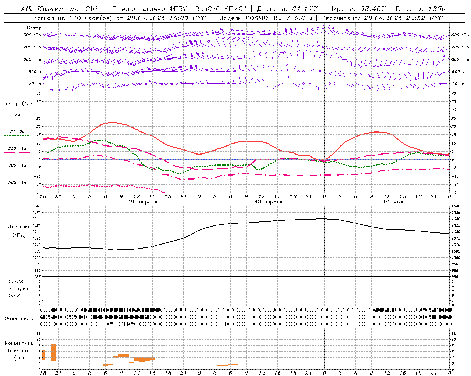
Task: Click the Конвективн. label
Action: [x=19, y=343]
